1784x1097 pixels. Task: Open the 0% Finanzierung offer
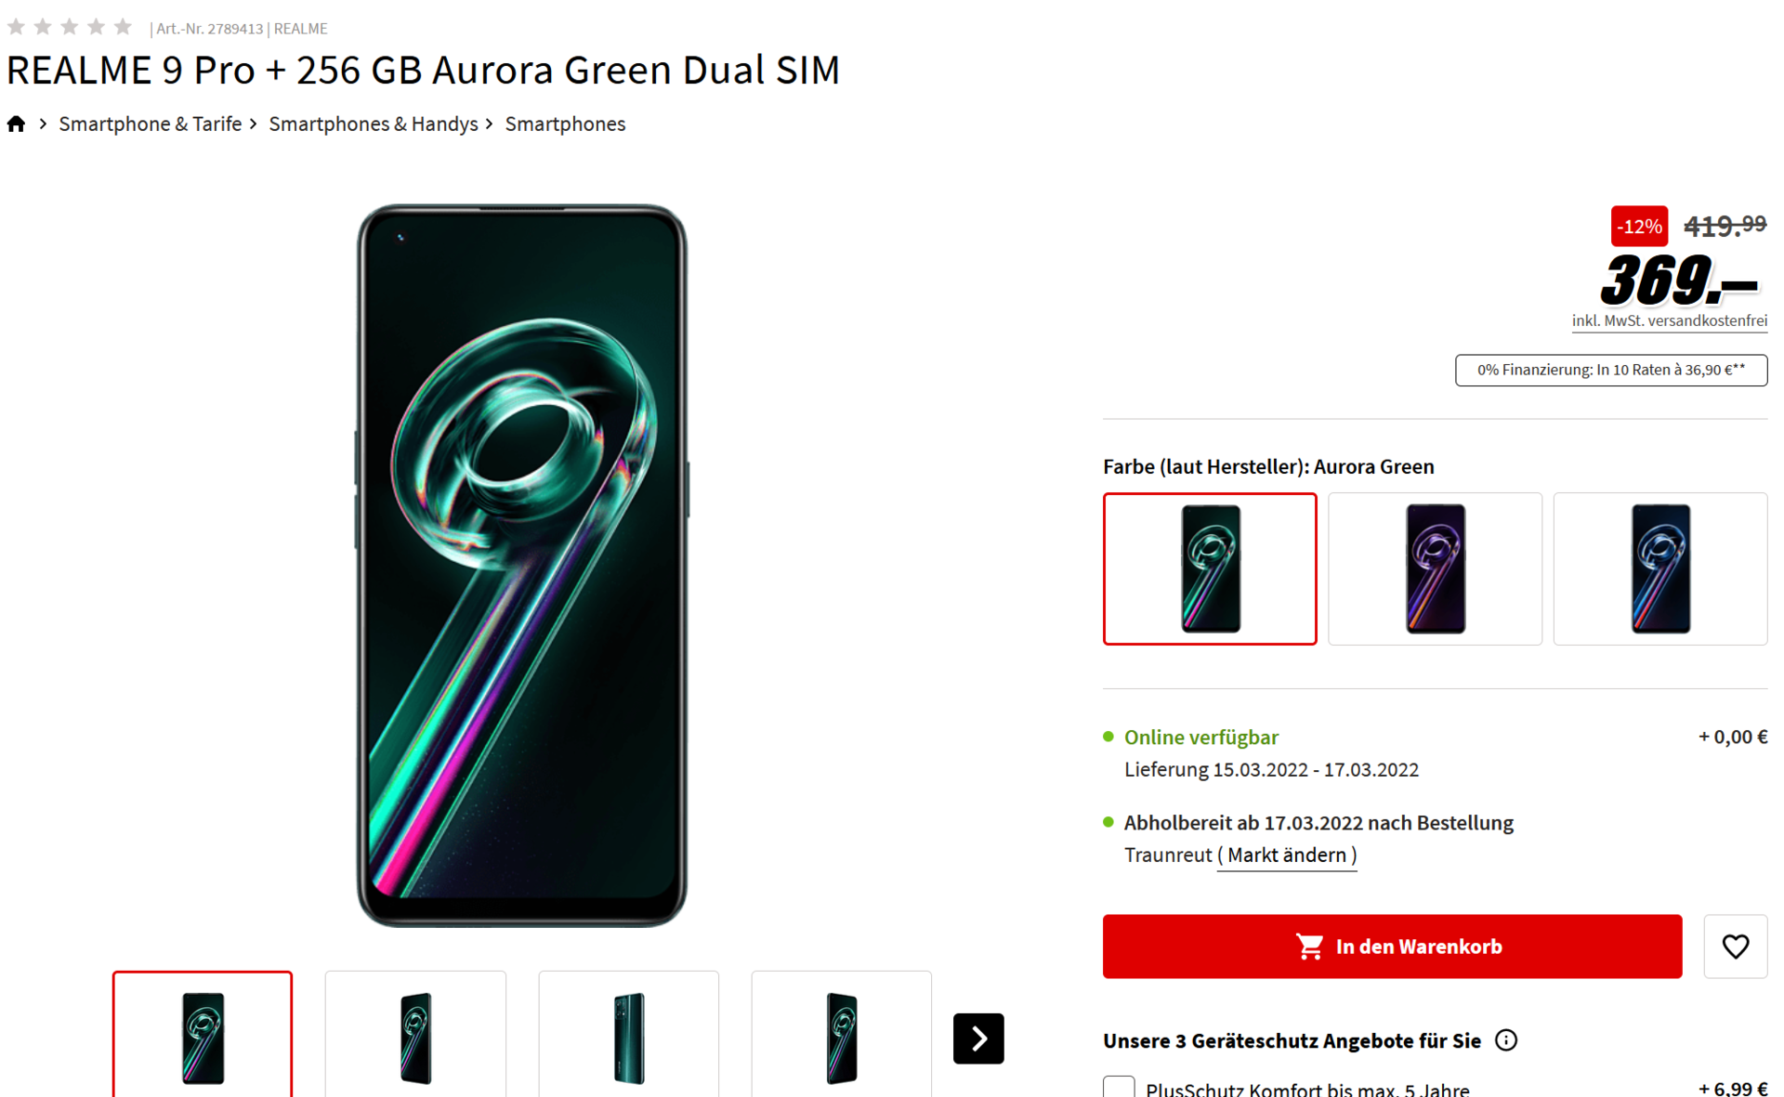[1610, 370]
